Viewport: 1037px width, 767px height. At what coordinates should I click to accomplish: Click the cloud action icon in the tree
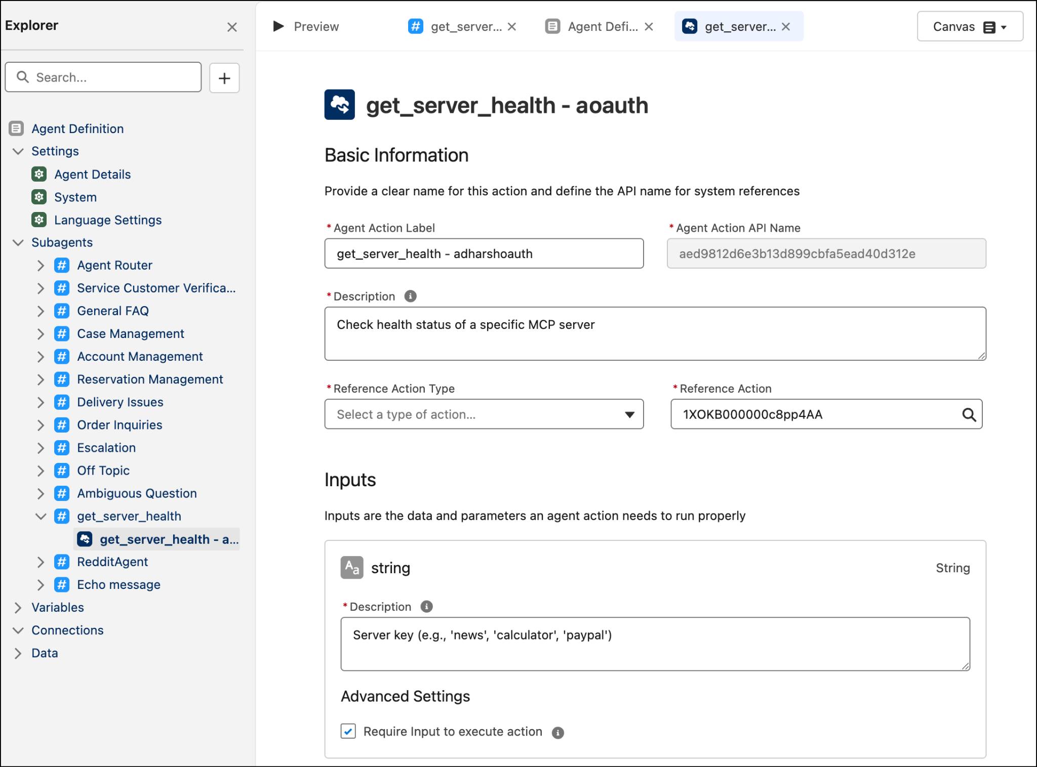[x=85, y=539]
